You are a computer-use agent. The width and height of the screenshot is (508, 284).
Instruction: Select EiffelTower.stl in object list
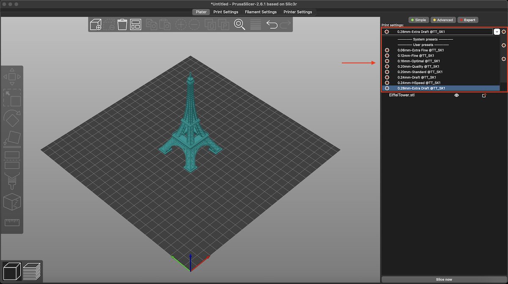(402, 95)
